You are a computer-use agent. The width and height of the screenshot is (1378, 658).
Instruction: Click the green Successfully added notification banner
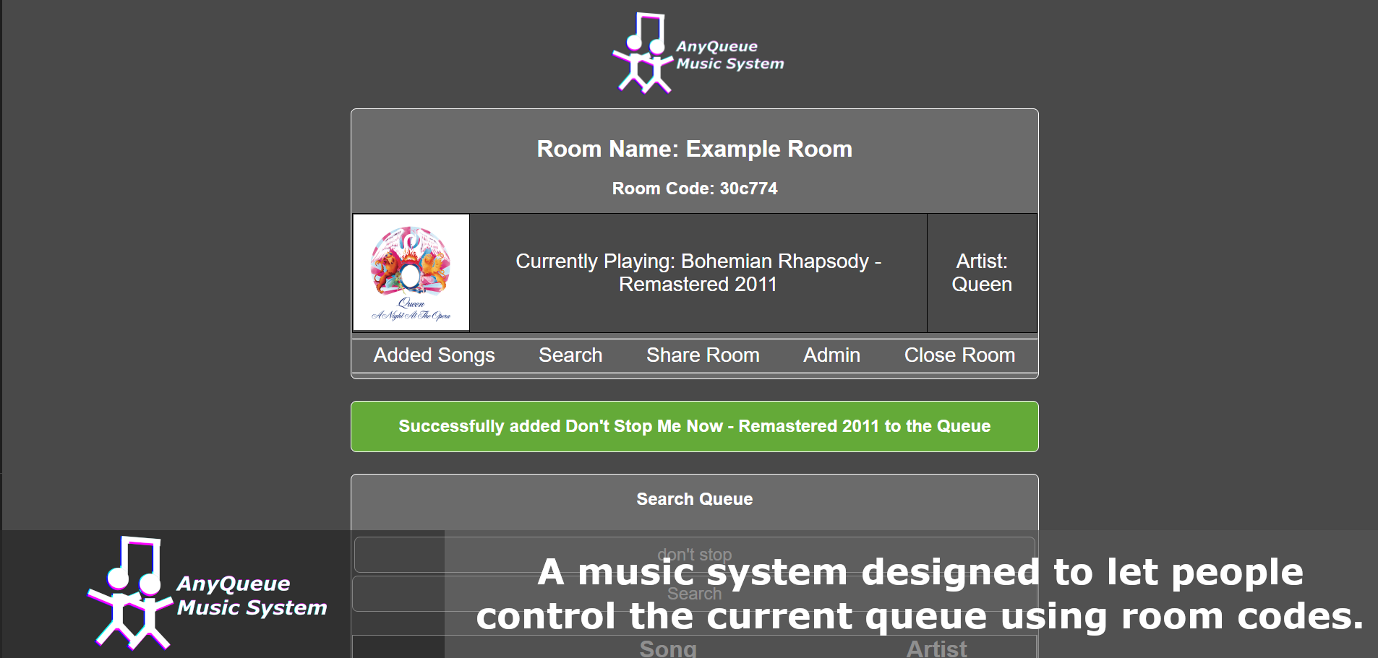click(x=694, y=426)
